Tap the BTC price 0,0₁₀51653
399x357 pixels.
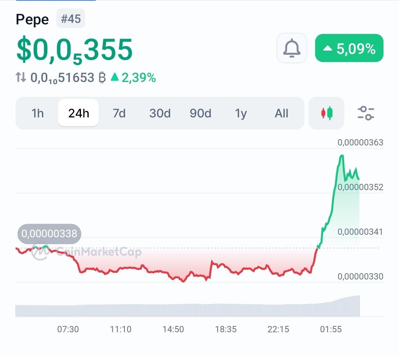(63, 78)
